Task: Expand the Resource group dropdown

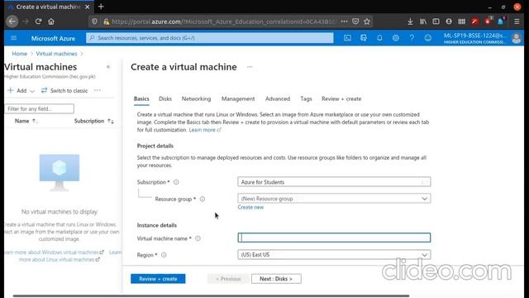Action: (x=334, y=199)
